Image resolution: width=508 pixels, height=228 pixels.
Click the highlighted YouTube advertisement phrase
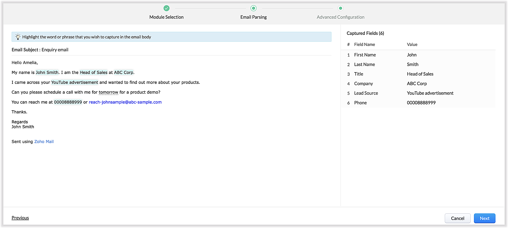(x=75, y=82)
